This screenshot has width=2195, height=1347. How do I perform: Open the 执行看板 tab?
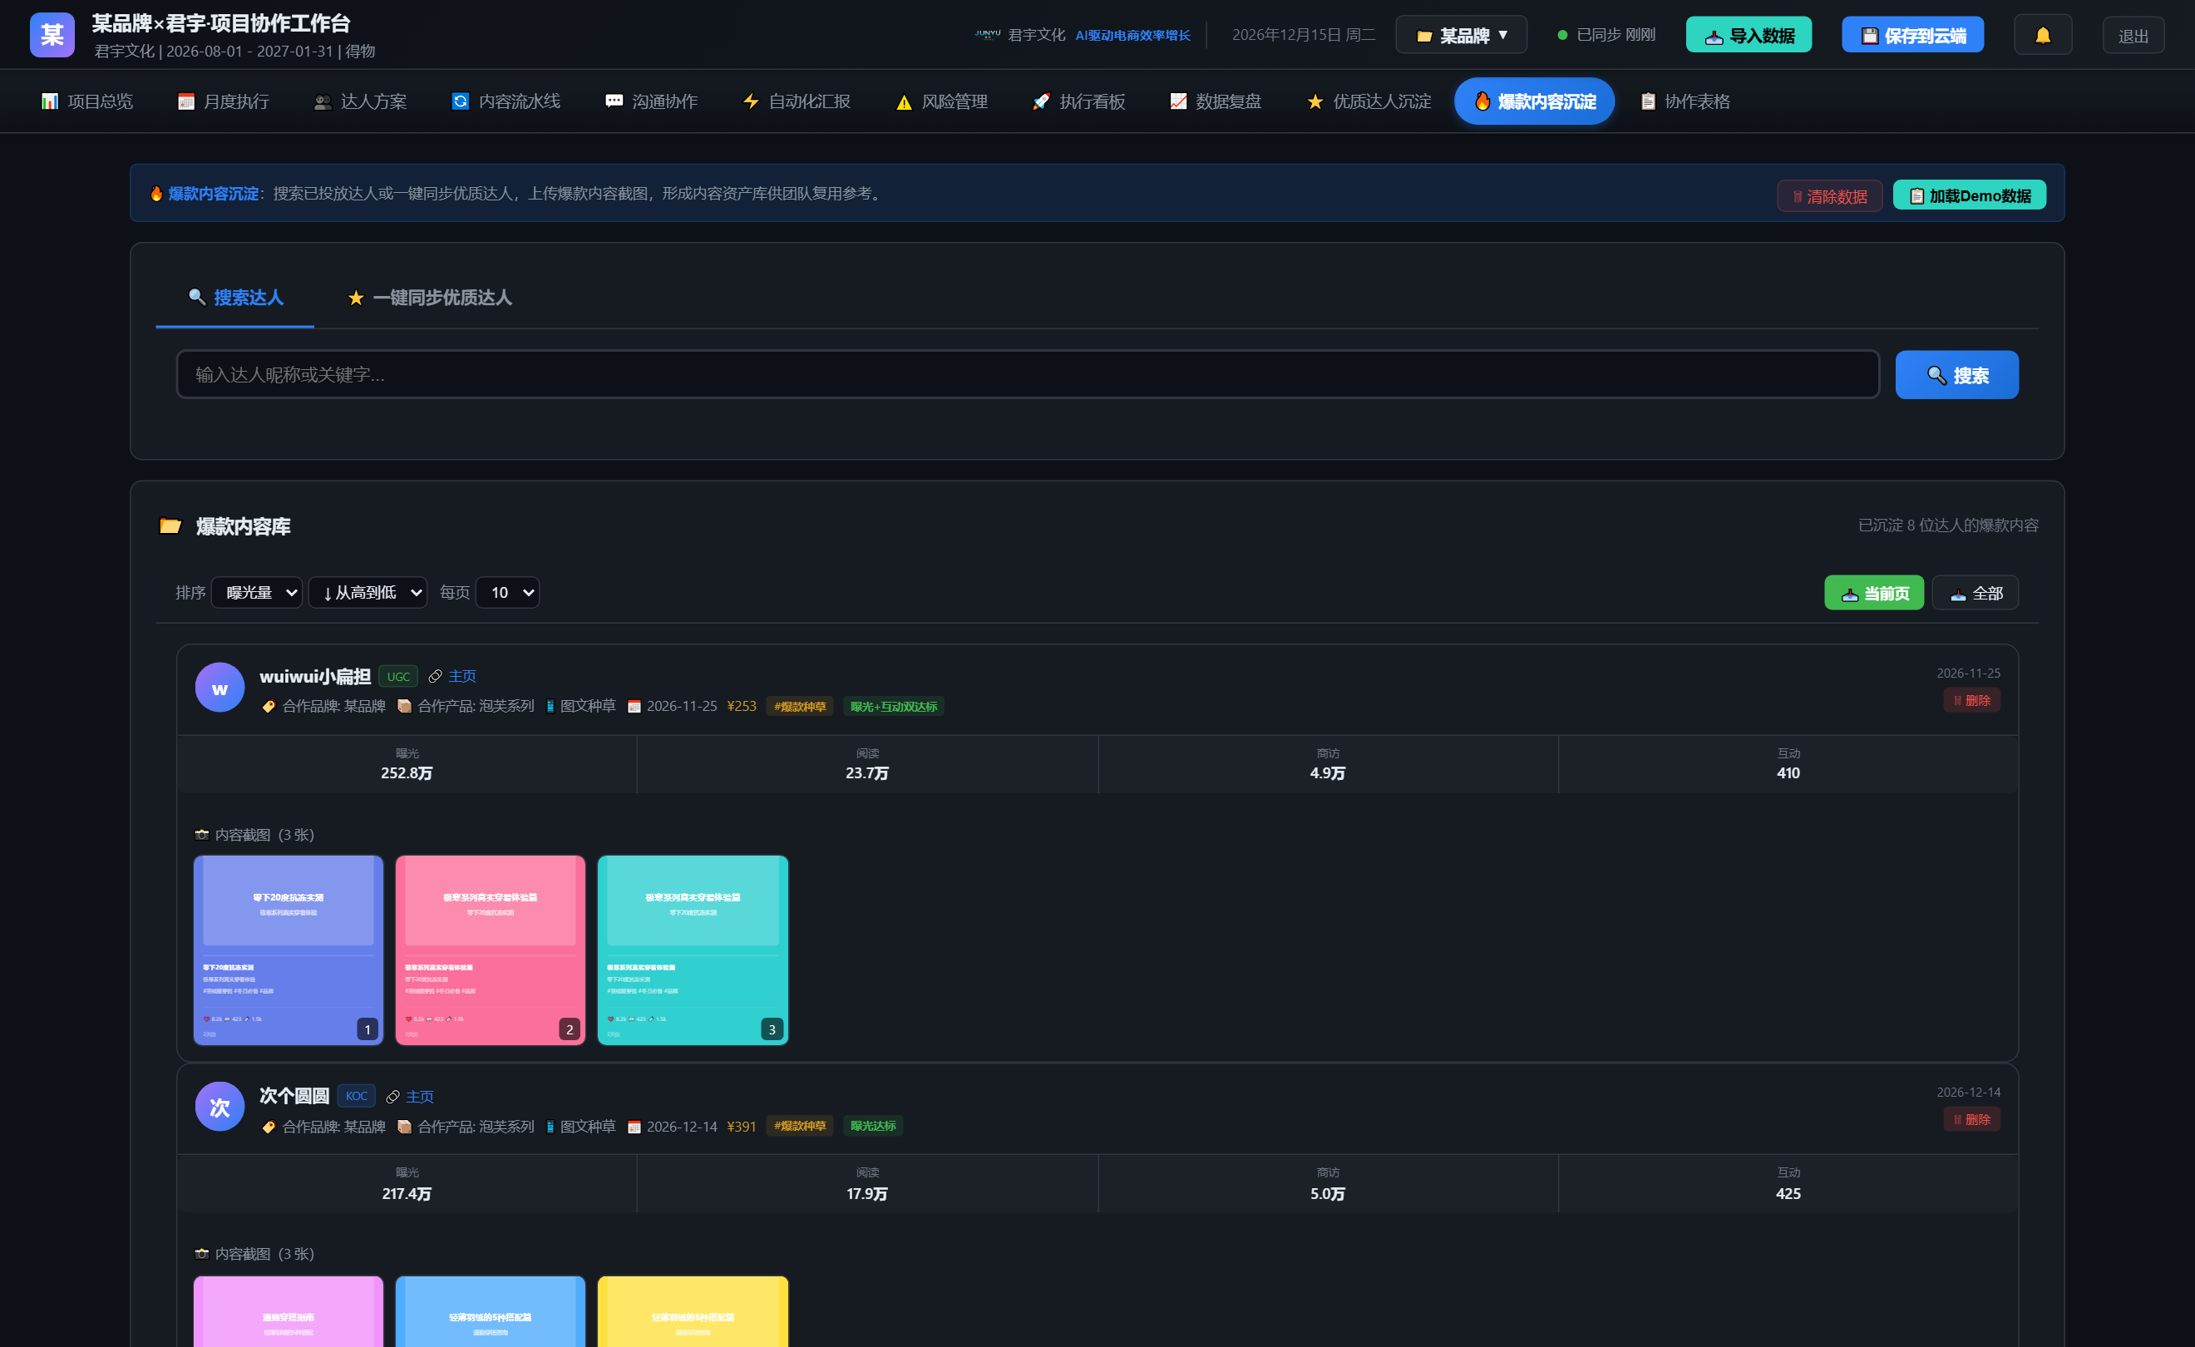1079,101
